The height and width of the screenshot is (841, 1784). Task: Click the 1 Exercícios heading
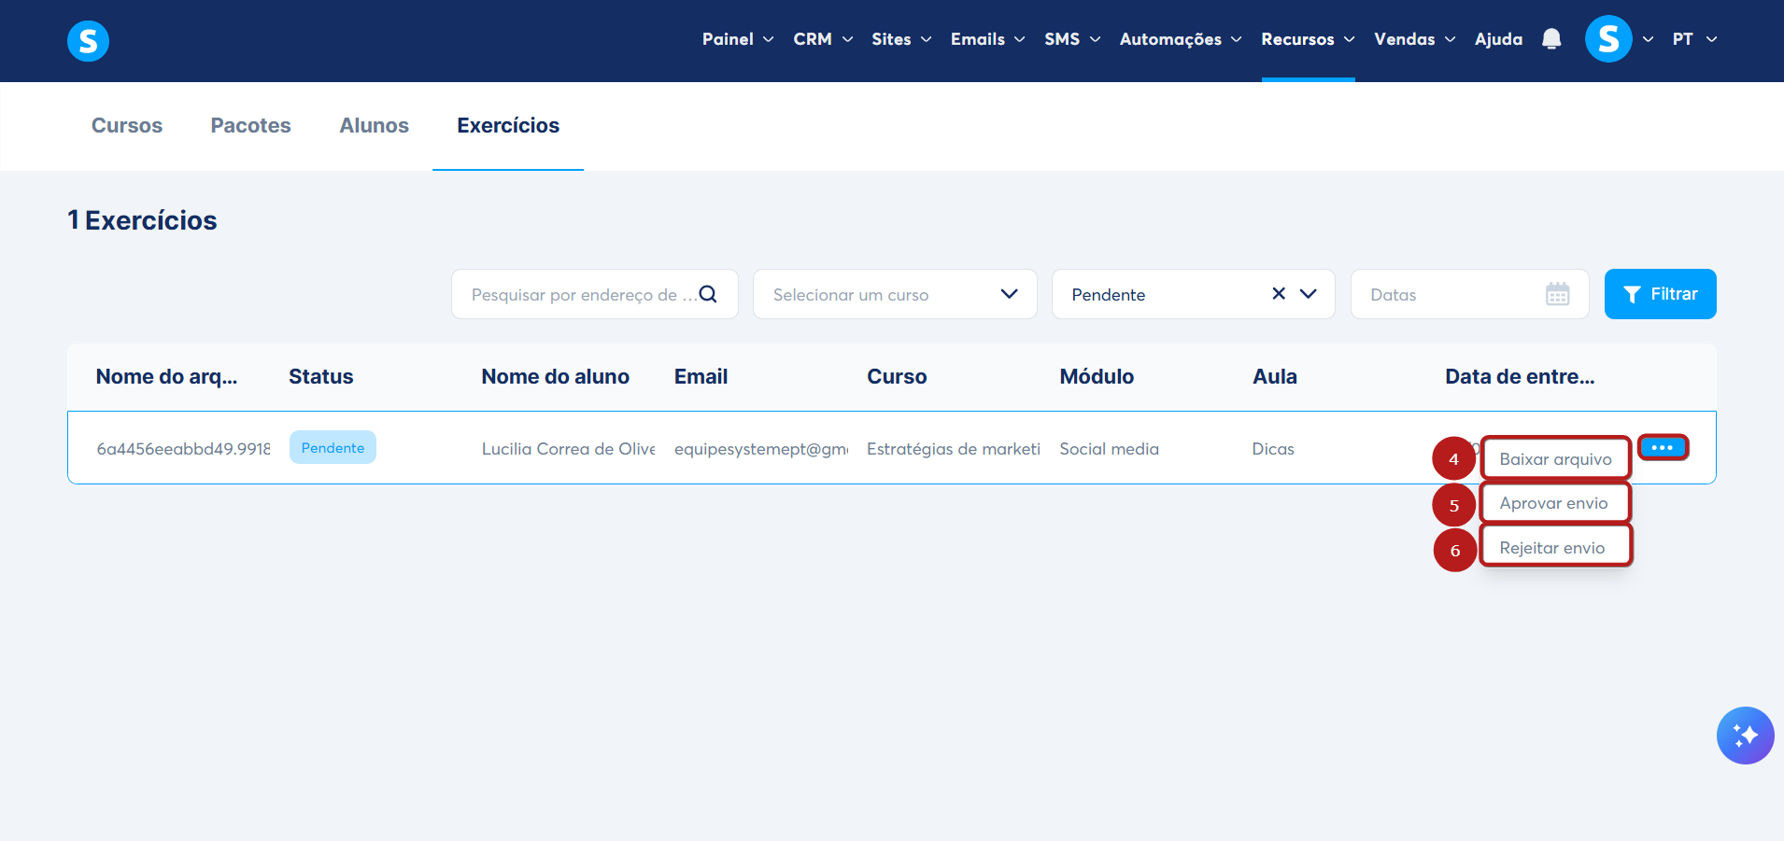[142, 220]
